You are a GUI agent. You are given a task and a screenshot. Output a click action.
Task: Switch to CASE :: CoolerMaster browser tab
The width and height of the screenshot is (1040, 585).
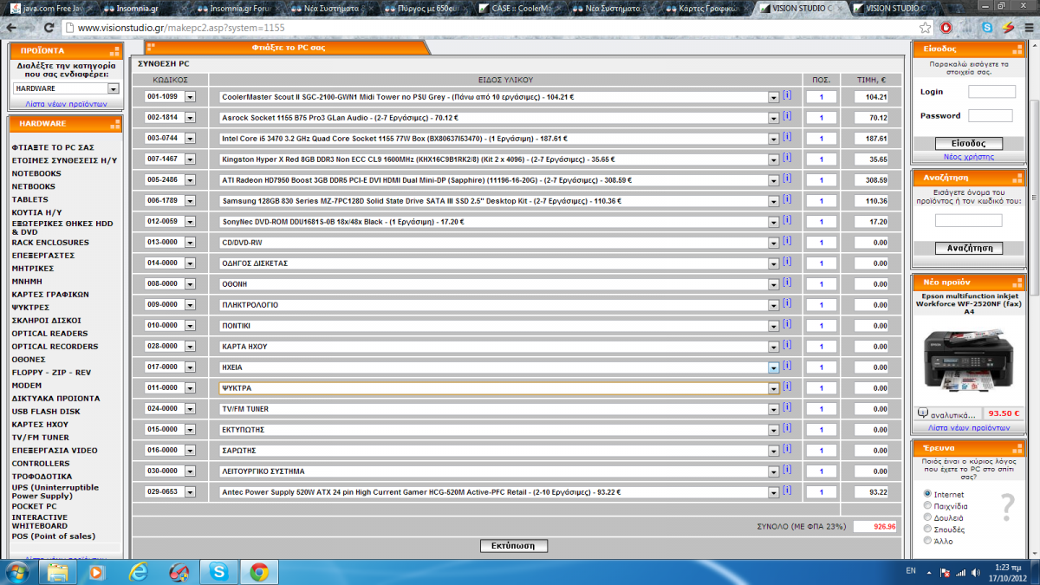pyautogui.click(x=520, y=8)
